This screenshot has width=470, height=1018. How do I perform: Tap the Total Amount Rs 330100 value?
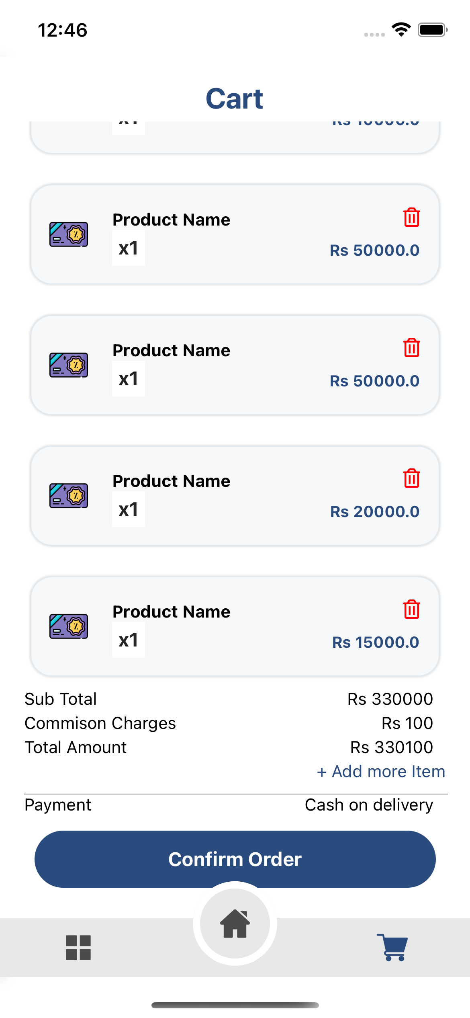click(x=391, y=747)
